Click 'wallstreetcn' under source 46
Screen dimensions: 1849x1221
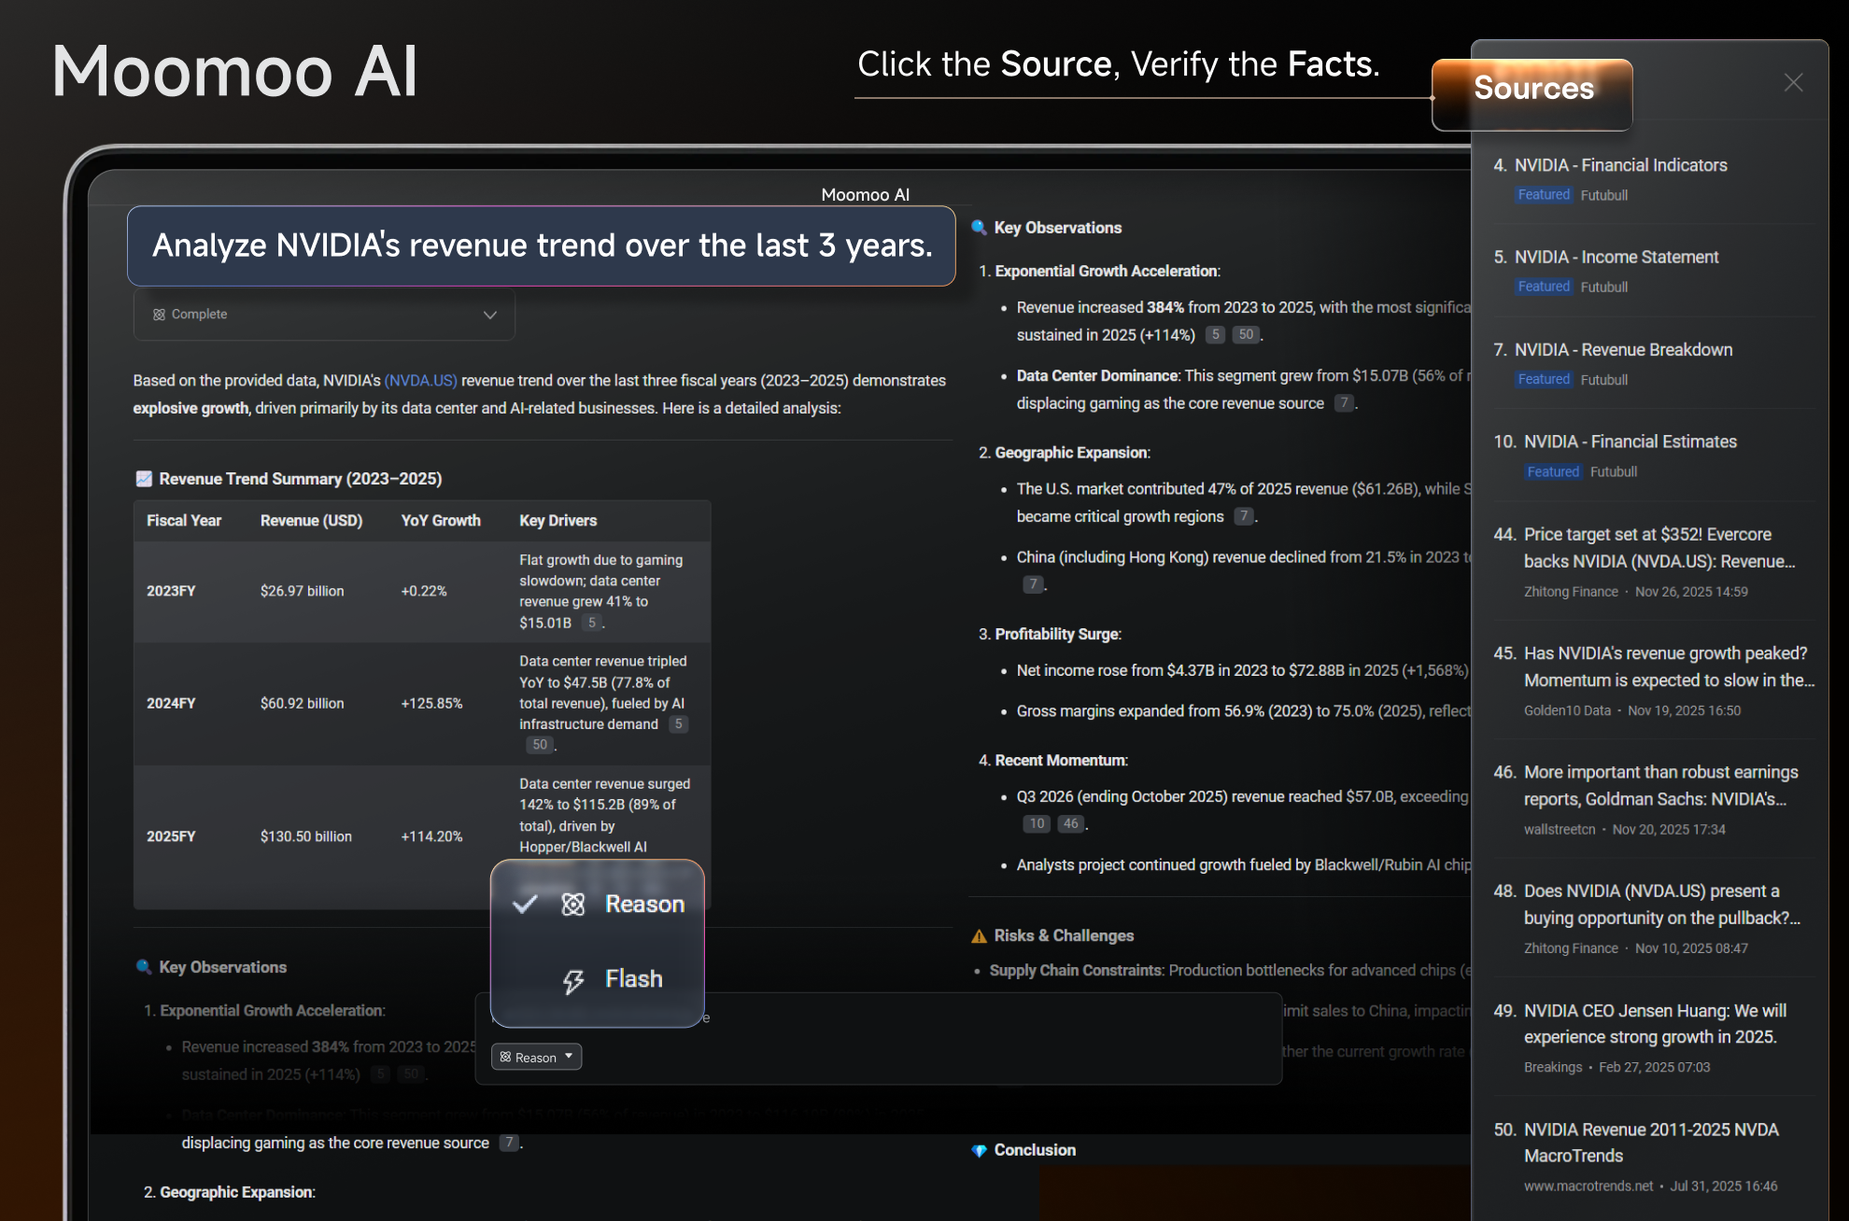(1560, 829)
